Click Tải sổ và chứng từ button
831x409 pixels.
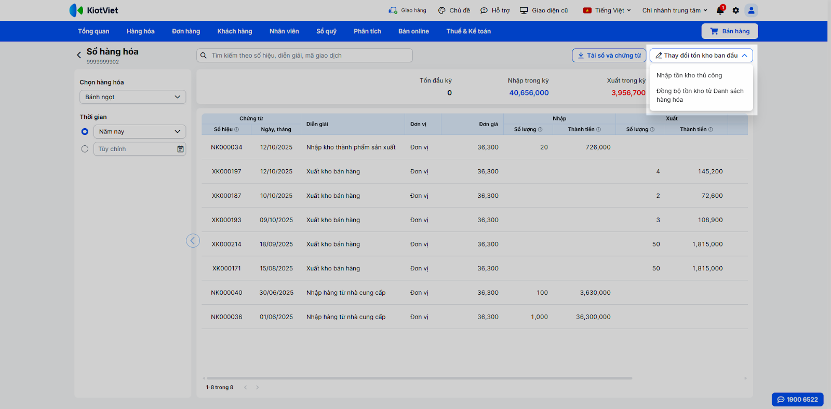(609, 56)
